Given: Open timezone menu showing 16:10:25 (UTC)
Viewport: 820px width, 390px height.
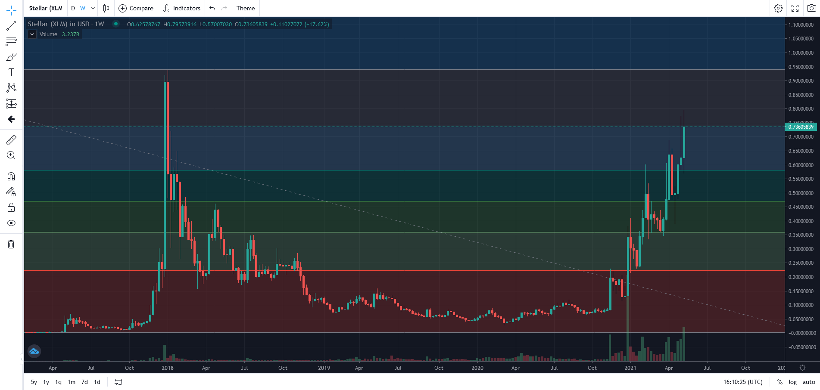Looking at the screenshot, I should coord(743,382).
